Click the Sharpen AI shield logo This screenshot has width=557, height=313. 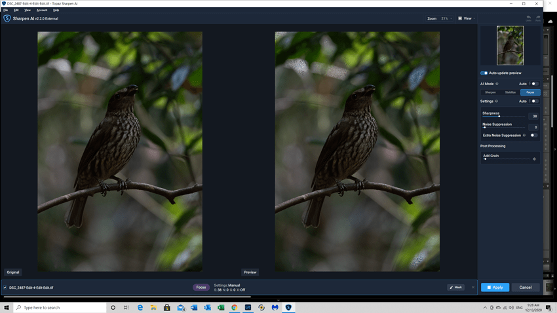click(x=7, y=18)
